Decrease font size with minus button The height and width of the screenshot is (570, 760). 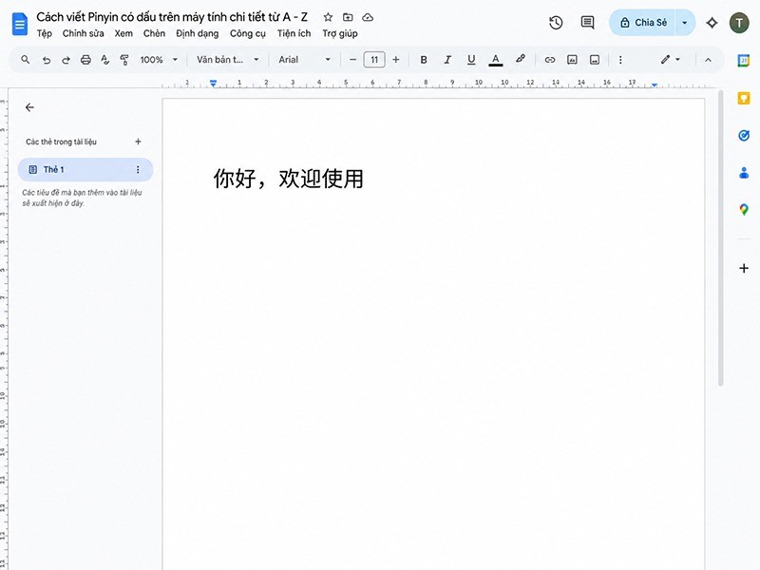coord(352,60)
